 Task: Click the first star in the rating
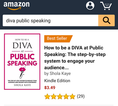[x=47, y=96]
